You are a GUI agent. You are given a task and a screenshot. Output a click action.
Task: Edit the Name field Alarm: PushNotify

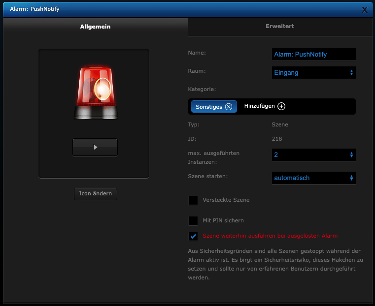click(x=313, y=55)
